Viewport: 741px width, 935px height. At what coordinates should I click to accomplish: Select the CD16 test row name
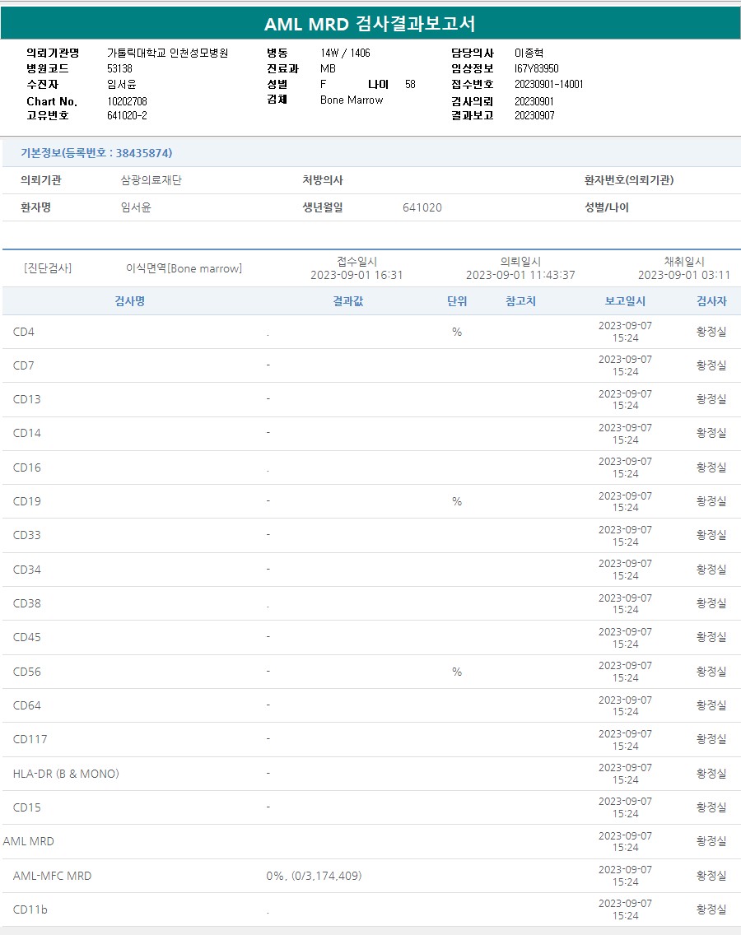coord(27,467)
